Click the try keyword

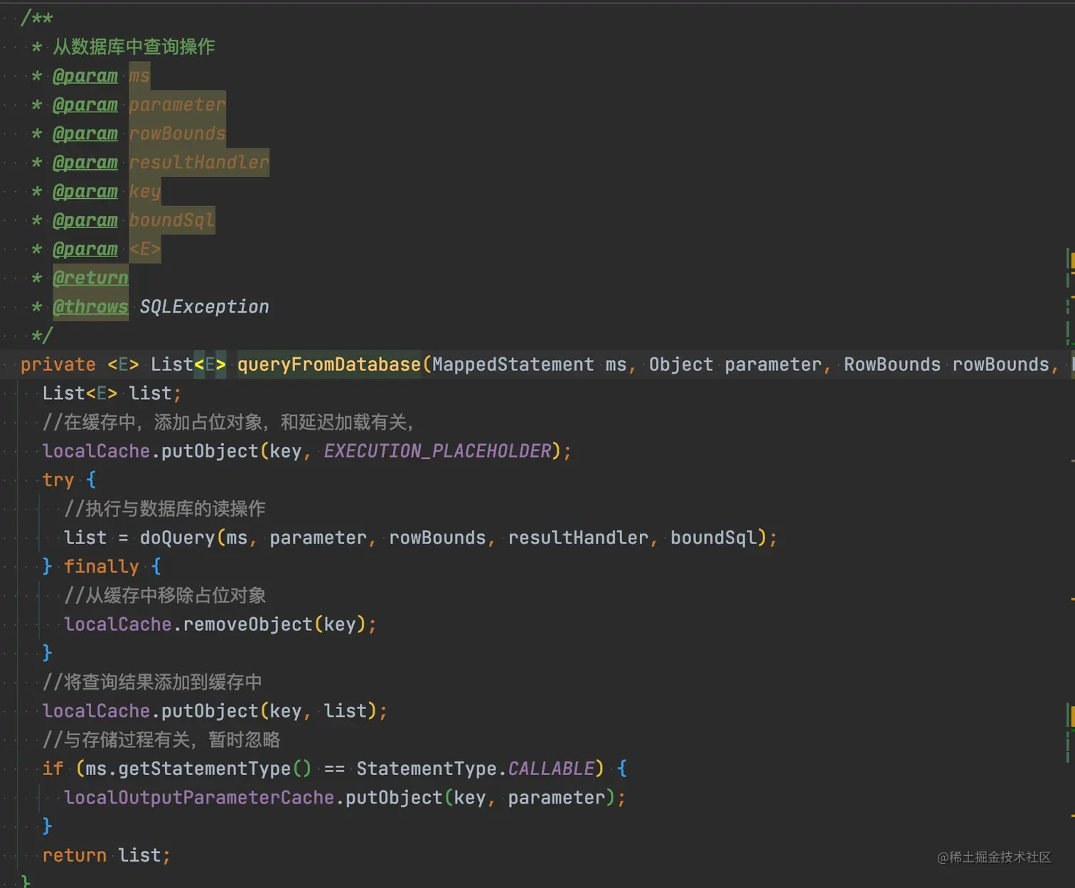[x=58, y=480]
